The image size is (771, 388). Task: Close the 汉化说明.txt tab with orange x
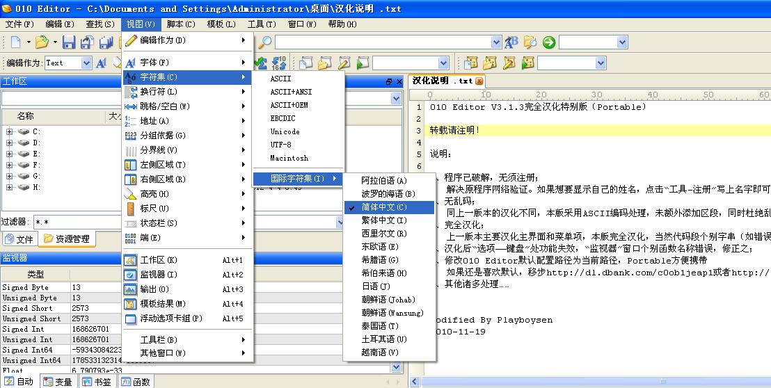479,81
